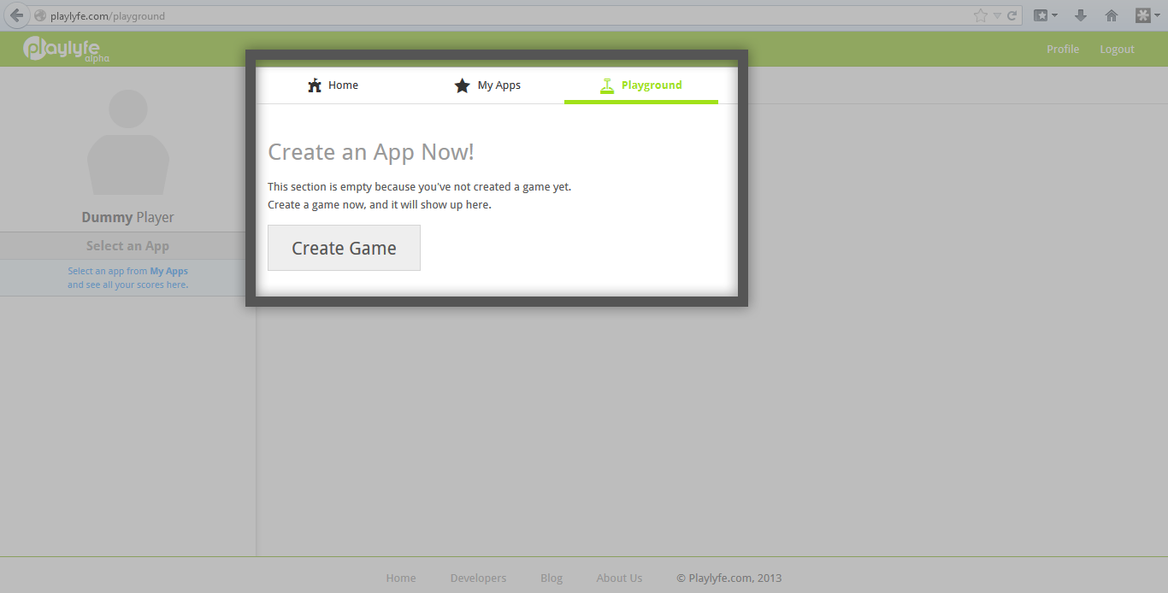Click the bookmark star icon in address bar
The height and width of the screenshot is (593, 1168).
click(980, 15)
